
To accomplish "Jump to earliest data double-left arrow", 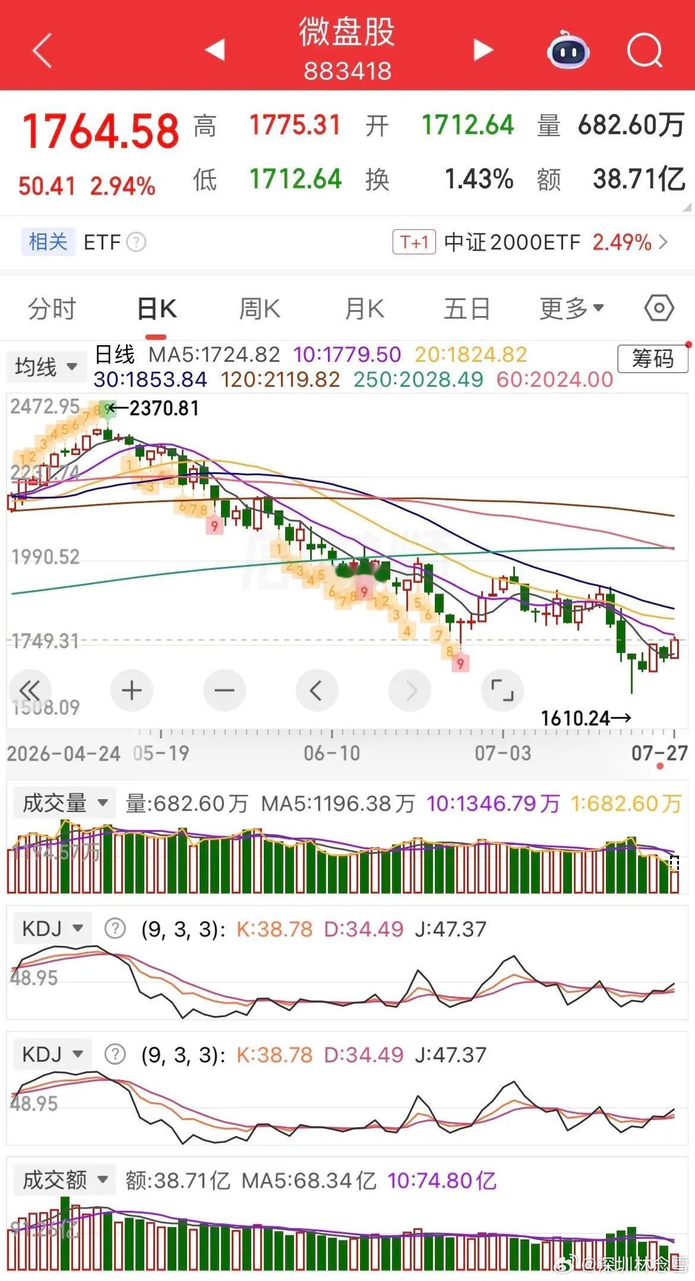I will [30, 690].
